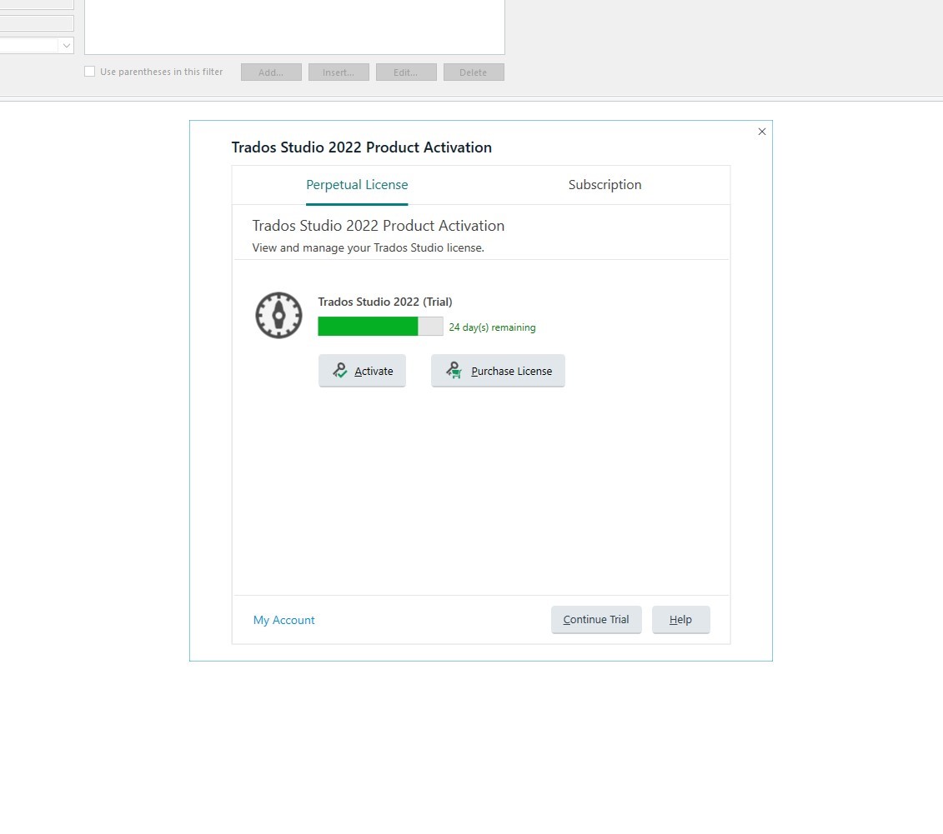Click the Trados Studio compass logo
This screenshot has width=943, height=834.
point(278,315)
